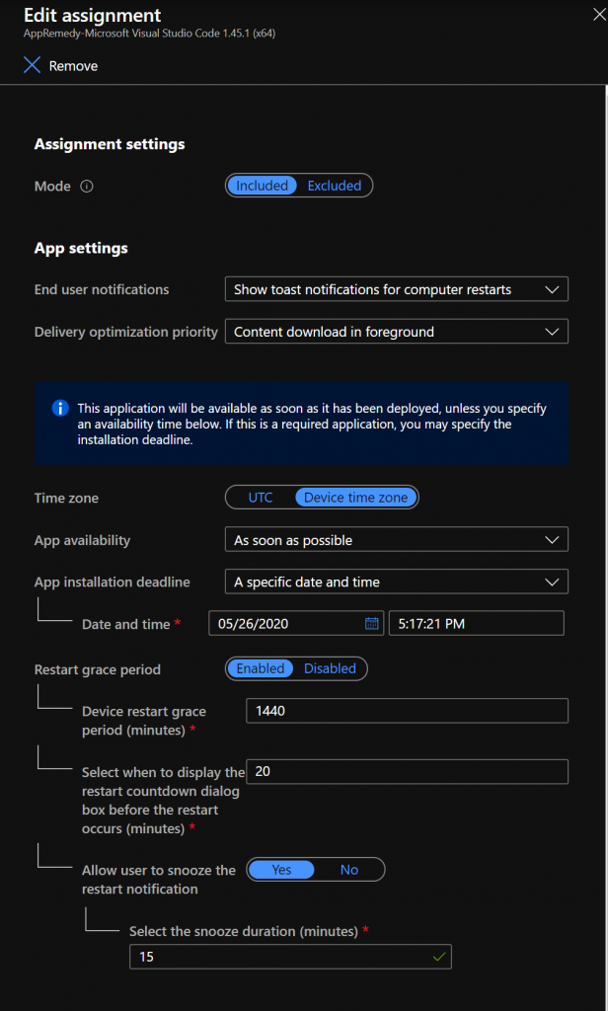Open the calendar date picker icon
Image resolution: width=608 pixels, height=1011 pixels.
(x=372, y=624)
